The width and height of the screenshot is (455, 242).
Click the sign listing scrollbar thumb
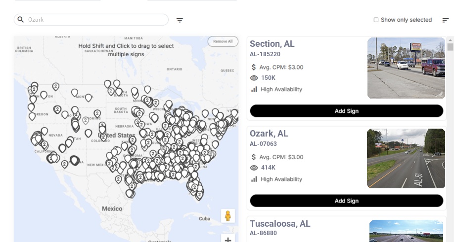click(450, 47)
